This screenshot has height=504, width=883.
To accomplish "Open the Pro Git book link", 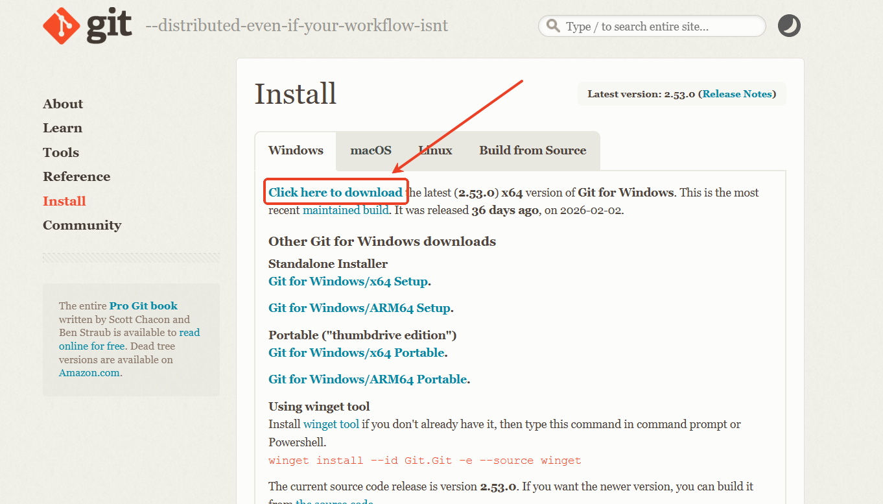I will pos(143,306).
